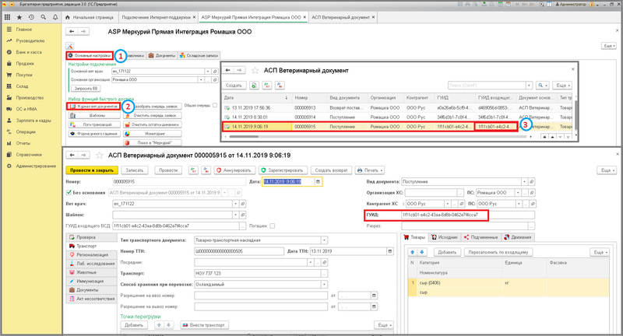This screenshot has height=336, width=623.
Task: Open Поиск в "Меркурий"
Action: click(x=153, y=142)
